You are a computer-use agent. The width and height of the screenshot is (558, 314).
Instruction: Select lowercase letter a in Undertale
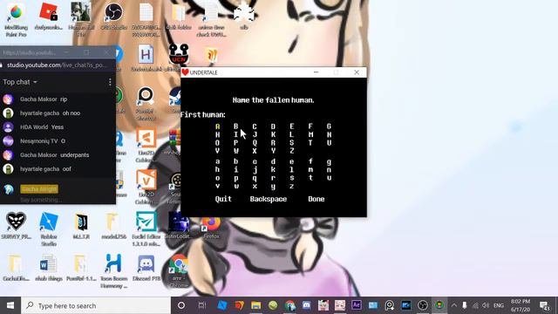(x=217, y=162)
